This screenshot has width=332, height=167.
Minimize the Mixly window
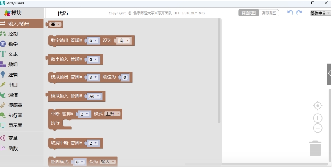(x=299, y=3)
